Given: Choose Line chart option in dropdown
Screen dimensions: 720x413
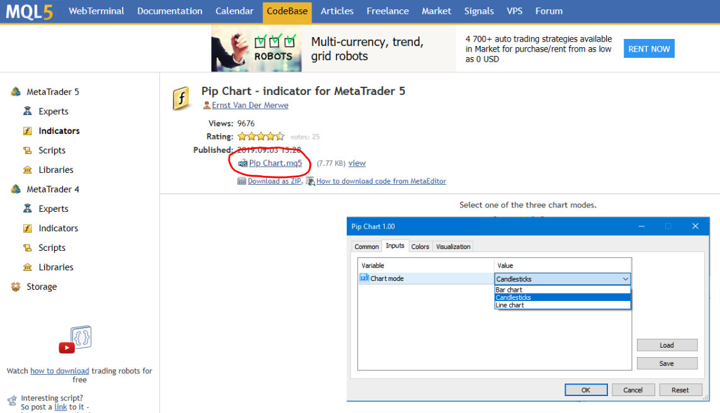Looking at the screenshot, I should [x=510, y=305].
